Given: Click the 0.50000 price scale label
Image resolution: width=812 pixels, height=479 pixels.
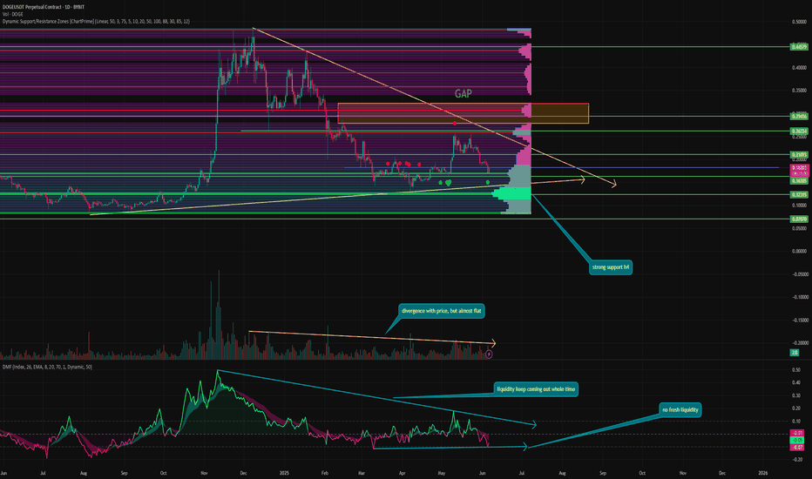Looking at the screenshot, I should 800,22.
